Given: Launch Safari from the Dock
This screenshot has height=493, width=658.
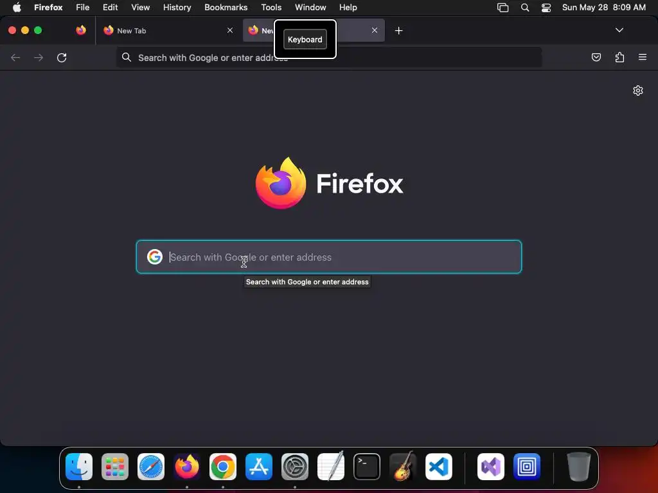Looking at the screenshot, I should tap(151, 466).
